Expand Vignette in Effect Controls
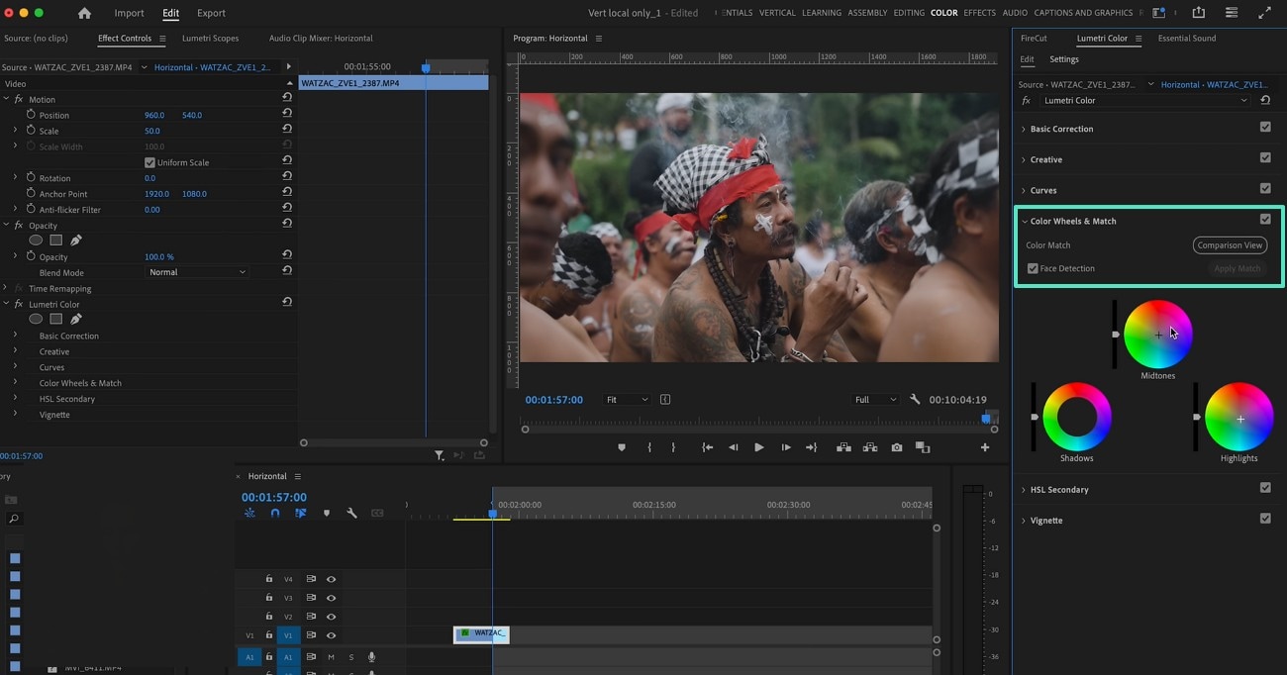The height and width of the screenshot is (675, 1287). (15, 415)
